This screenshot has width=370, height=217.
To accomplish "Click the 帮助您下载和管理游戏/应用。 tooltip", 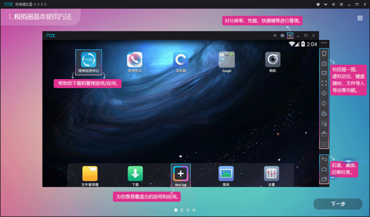I will tap(88, 84).
